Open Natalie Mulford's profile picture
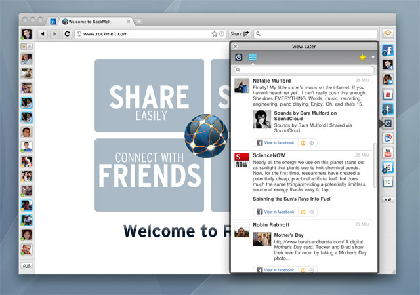This screenshot has width=420, height=295. click(241, 85)
